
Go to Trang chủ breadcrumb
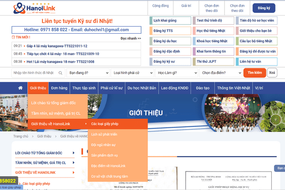tap(21, 136)
